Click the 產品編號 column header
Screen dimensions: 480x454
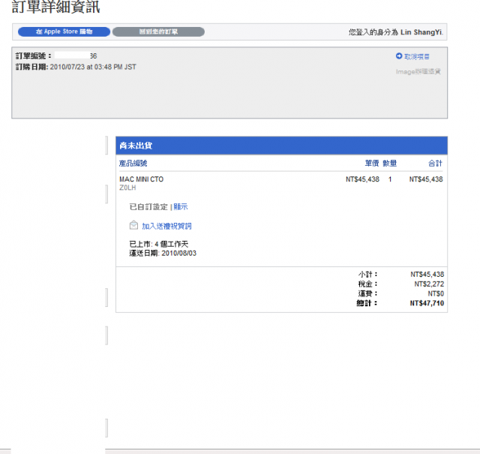(133, 164)
